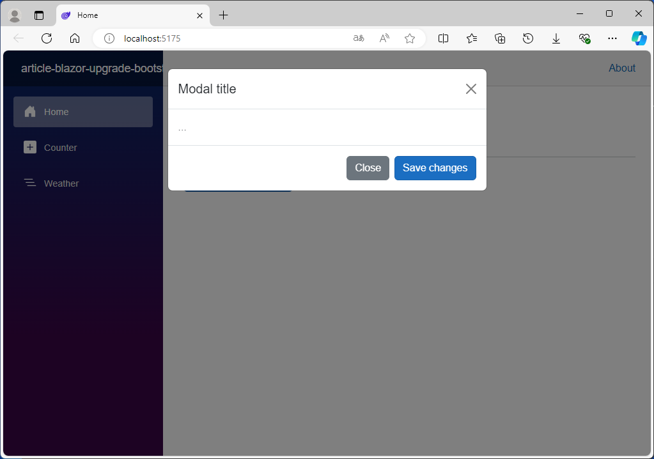
Task: Open Browser essentials heart icon
Action: (x=584, y=38)
